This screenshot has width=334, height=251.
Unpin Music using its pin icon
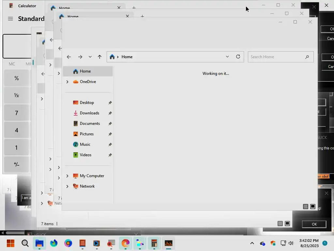(x=110, y=144)
